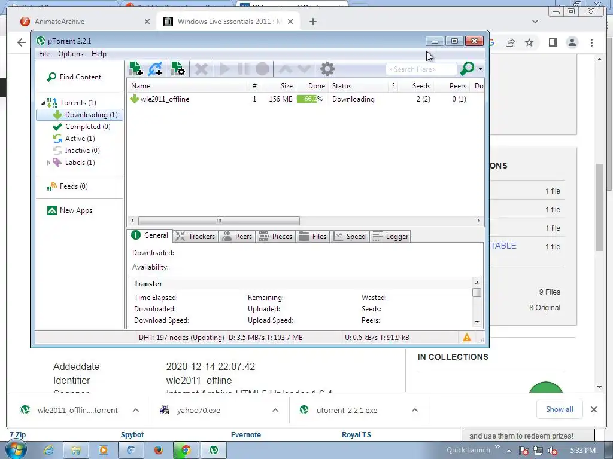Open Windows Start button
The image size is (613, 459).
(16, 450)
